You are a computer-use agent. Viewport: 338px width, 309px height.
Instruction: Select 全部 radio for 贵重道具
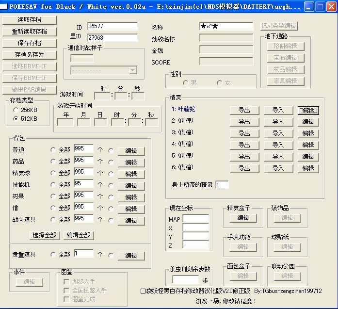(x=53, y=255)
